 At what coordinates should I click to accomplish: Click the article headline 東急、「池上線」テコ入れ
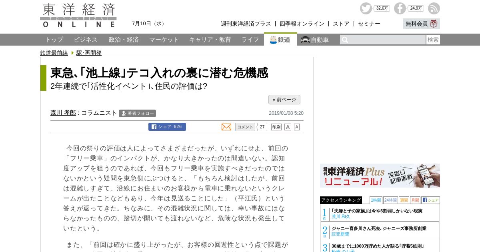point(159,73)
